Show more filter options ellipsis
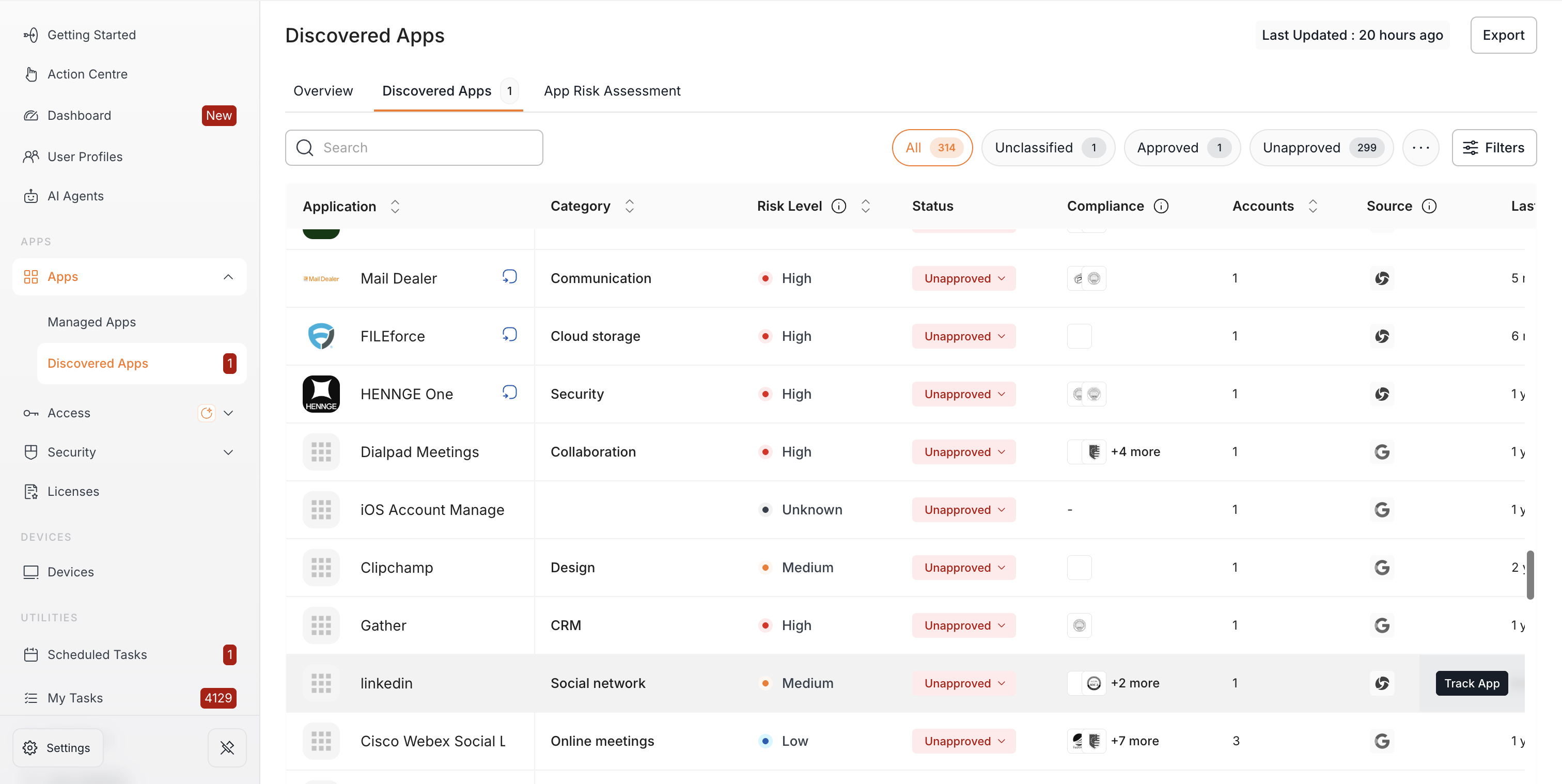1562x784 pixels. (1420, 147)
